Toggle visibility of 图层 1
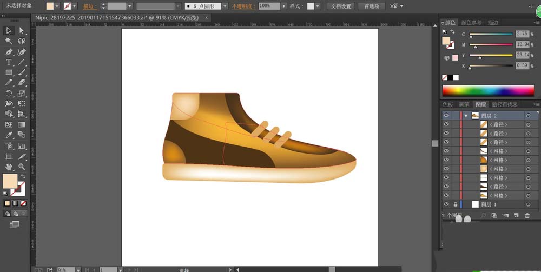This screenshot has height=272, width=541. (x=446, y=204)
